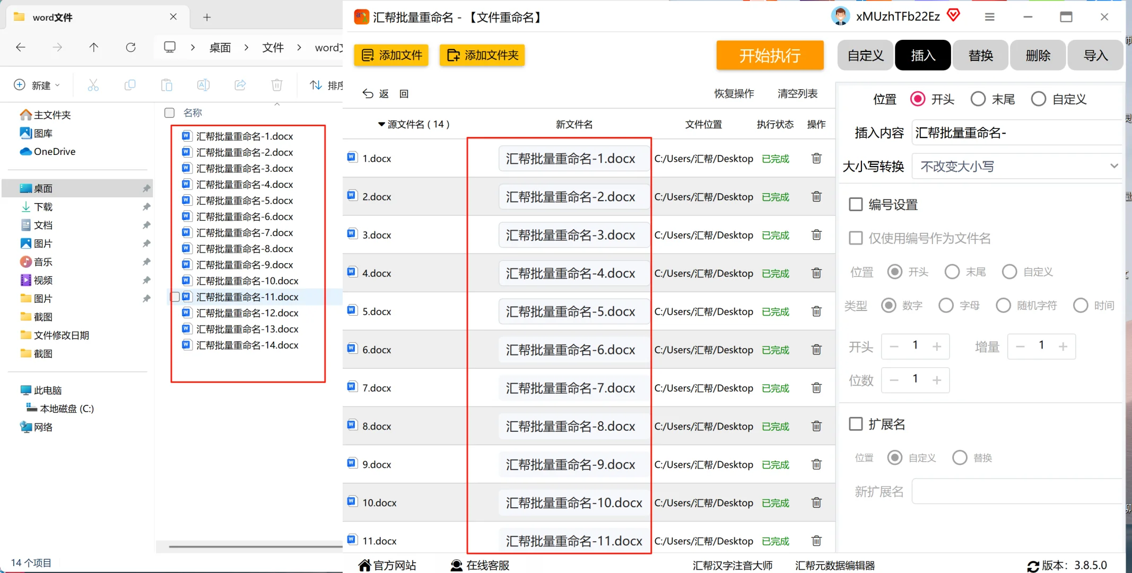Viewport: 1132px width, 573px height.
Task: Open the hamburger menu at top right
Action: pos(989,16)
